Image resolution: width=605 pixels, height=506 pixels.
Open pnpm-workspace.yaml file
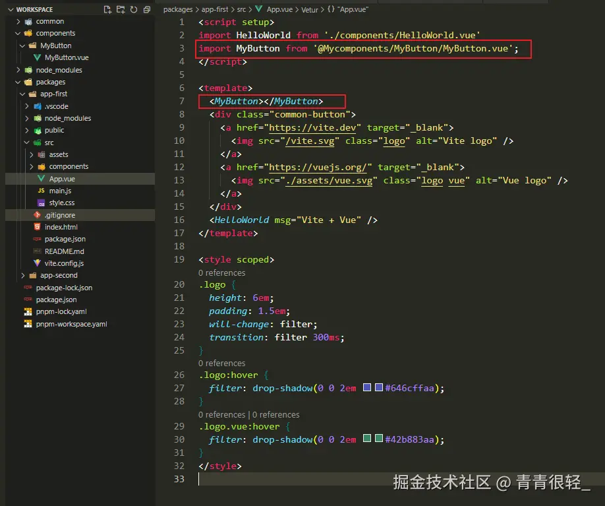[71, 324]
